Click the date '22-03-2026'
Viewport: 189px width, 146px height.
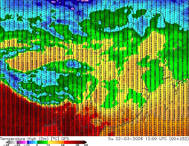[129, 139]
